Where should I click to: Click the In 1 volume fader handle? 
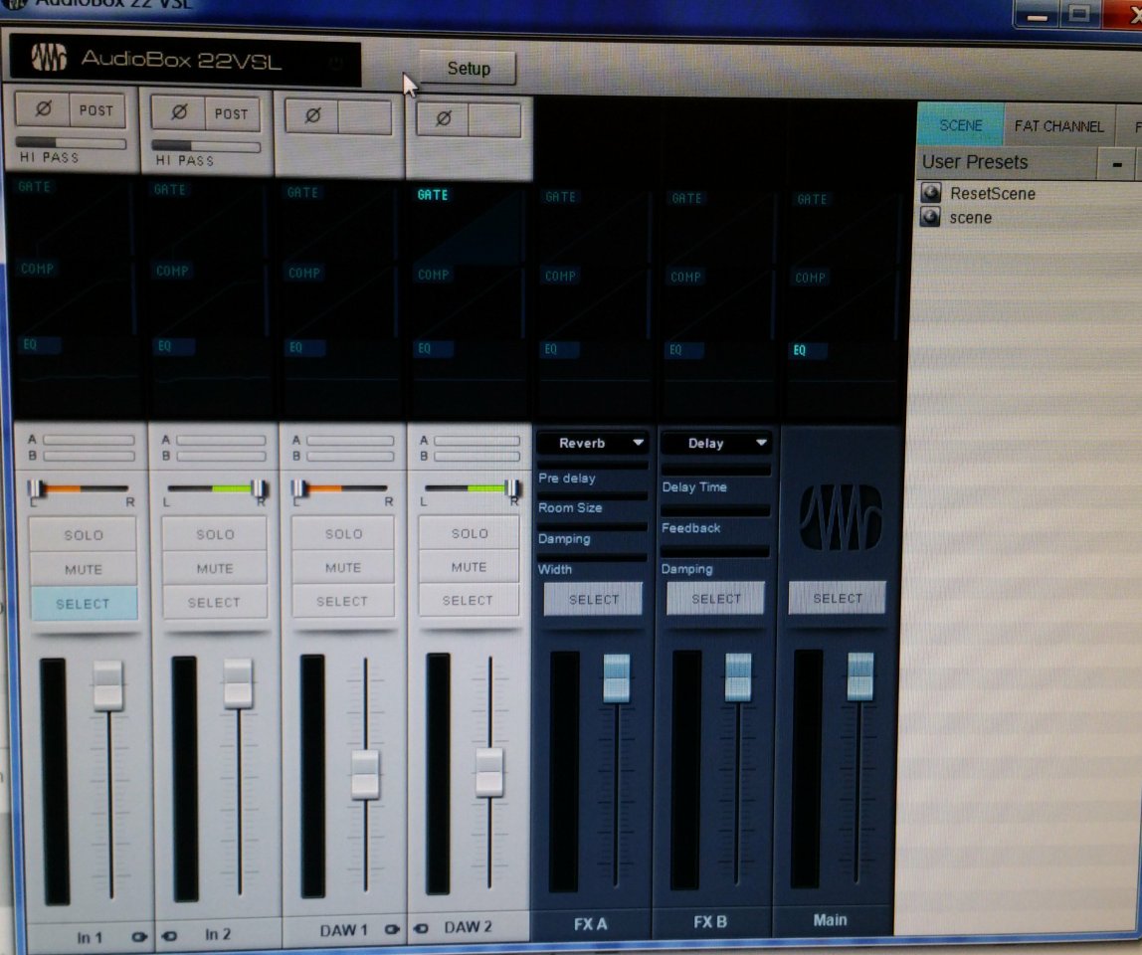108,685
